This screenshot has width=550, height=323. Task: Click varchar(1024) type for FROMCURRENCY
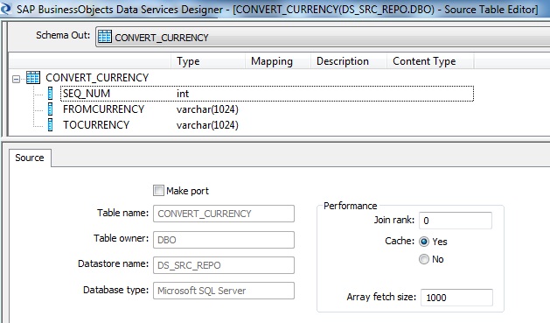click(x=207, y=109)
